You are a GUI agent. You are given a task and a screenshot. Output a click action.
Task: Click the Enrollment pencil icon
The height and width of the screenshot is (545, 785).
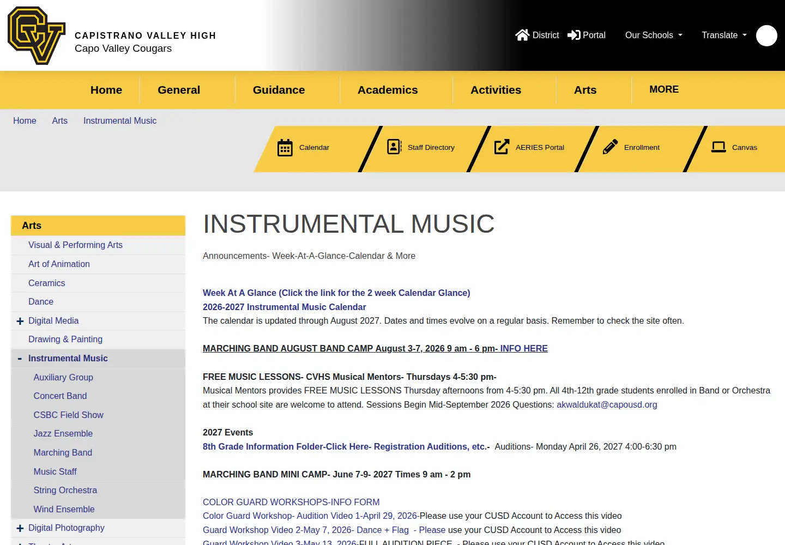pos(611,147)
